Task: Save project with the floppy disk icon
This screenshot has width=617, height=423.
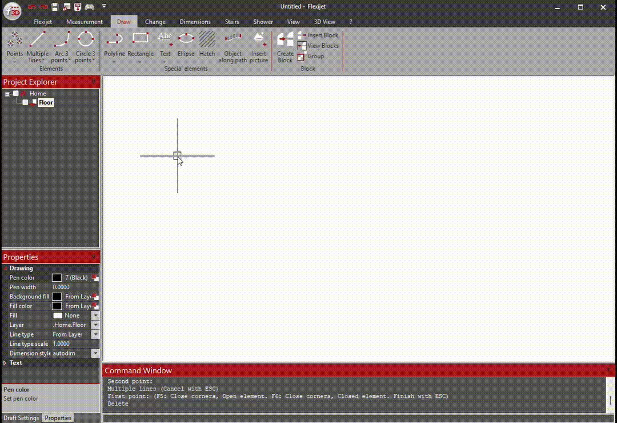Action: tap(55, 7)
